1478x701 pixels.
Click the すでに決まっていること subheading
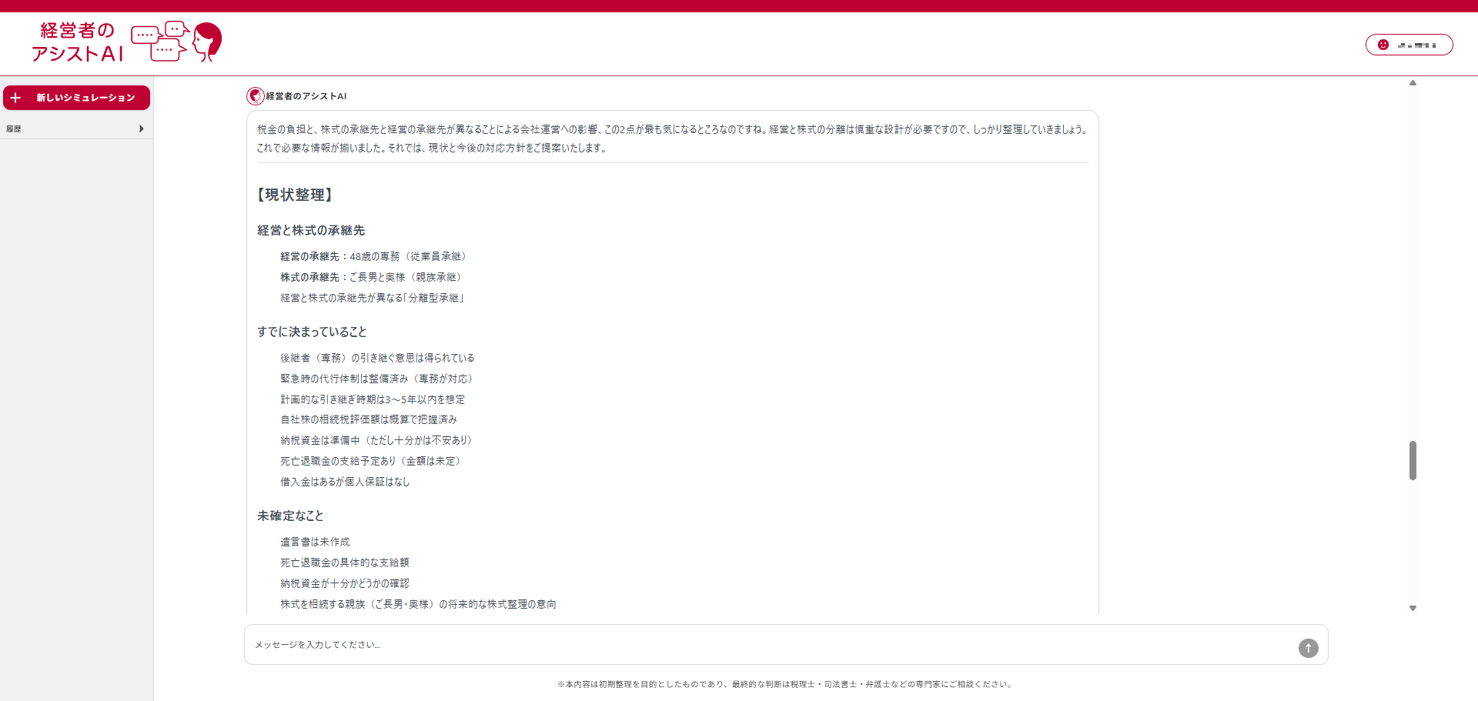pos(312,332)
